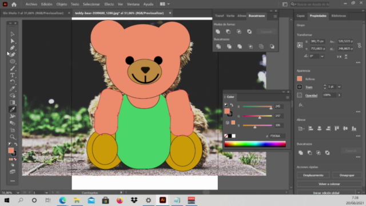The image size is (366, 206).
Task: Open the Archivo menu
Action: click(x=31, y=4)
